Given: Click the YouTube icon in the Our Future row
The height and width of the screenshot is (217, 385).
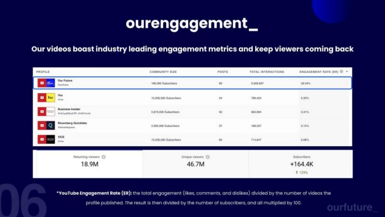Looking at the screenshot, I should click(x=42, y=83).
